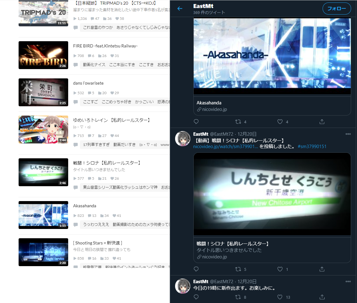
Task: Retweet the Akasahanda tweet
Action: [x=238, y=121]
